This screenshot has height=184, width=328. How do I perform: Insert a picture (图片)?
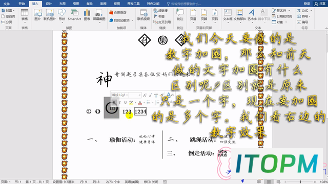pyautogui.click(x=37, y=15)
